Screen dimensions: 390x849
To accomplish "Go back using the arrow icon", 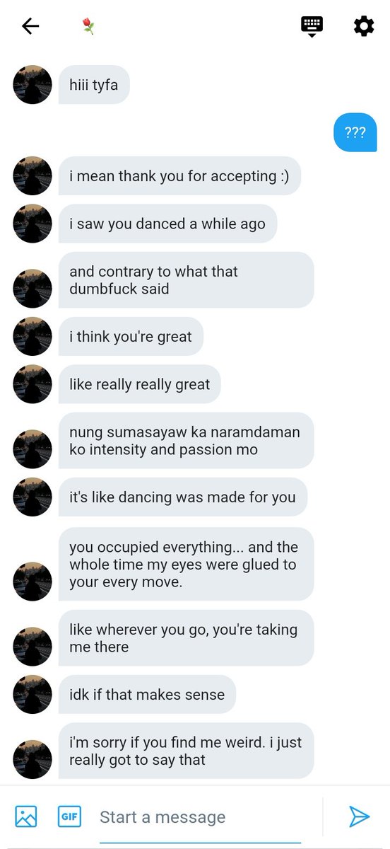I will pyautogui.click(x=30, y=27).
